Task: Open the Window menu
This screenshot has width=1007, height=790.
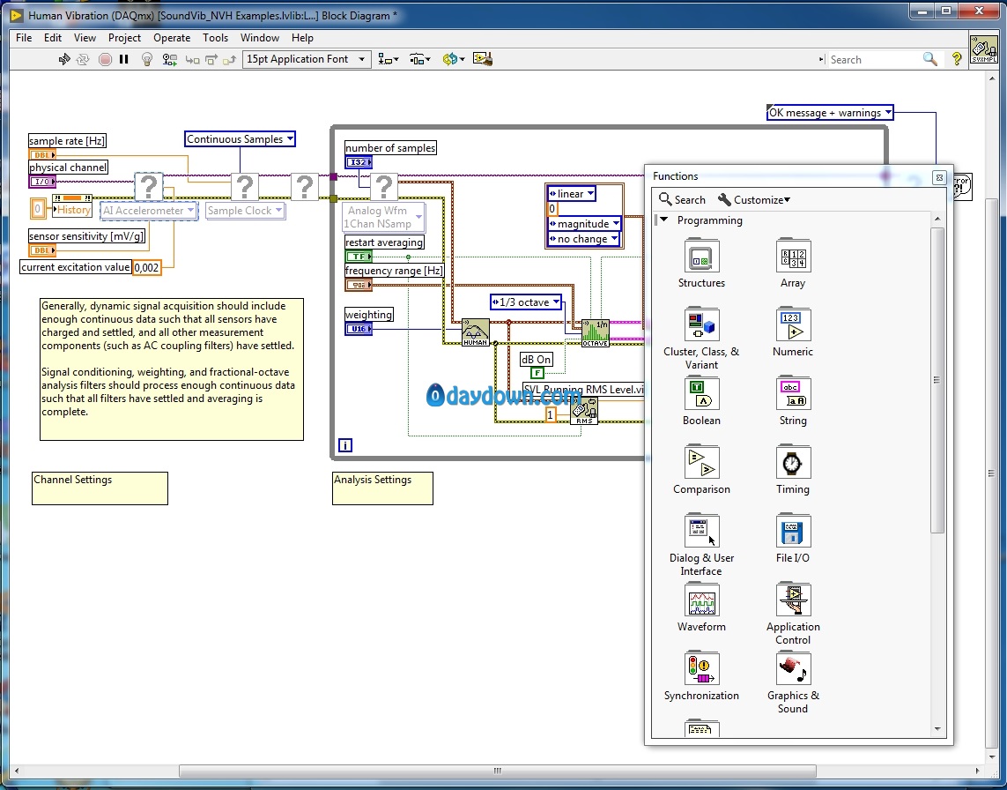Action: (259, 38)
